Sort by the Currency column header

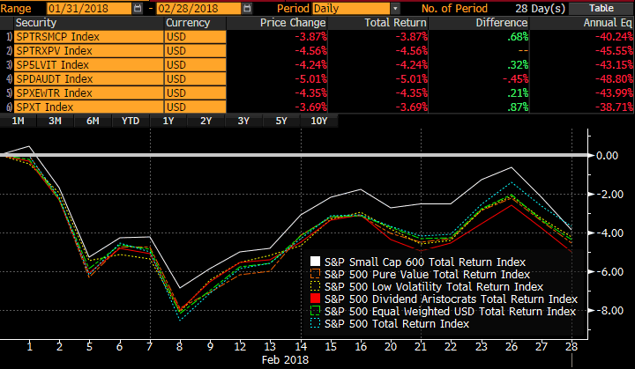tap(195, 23)
